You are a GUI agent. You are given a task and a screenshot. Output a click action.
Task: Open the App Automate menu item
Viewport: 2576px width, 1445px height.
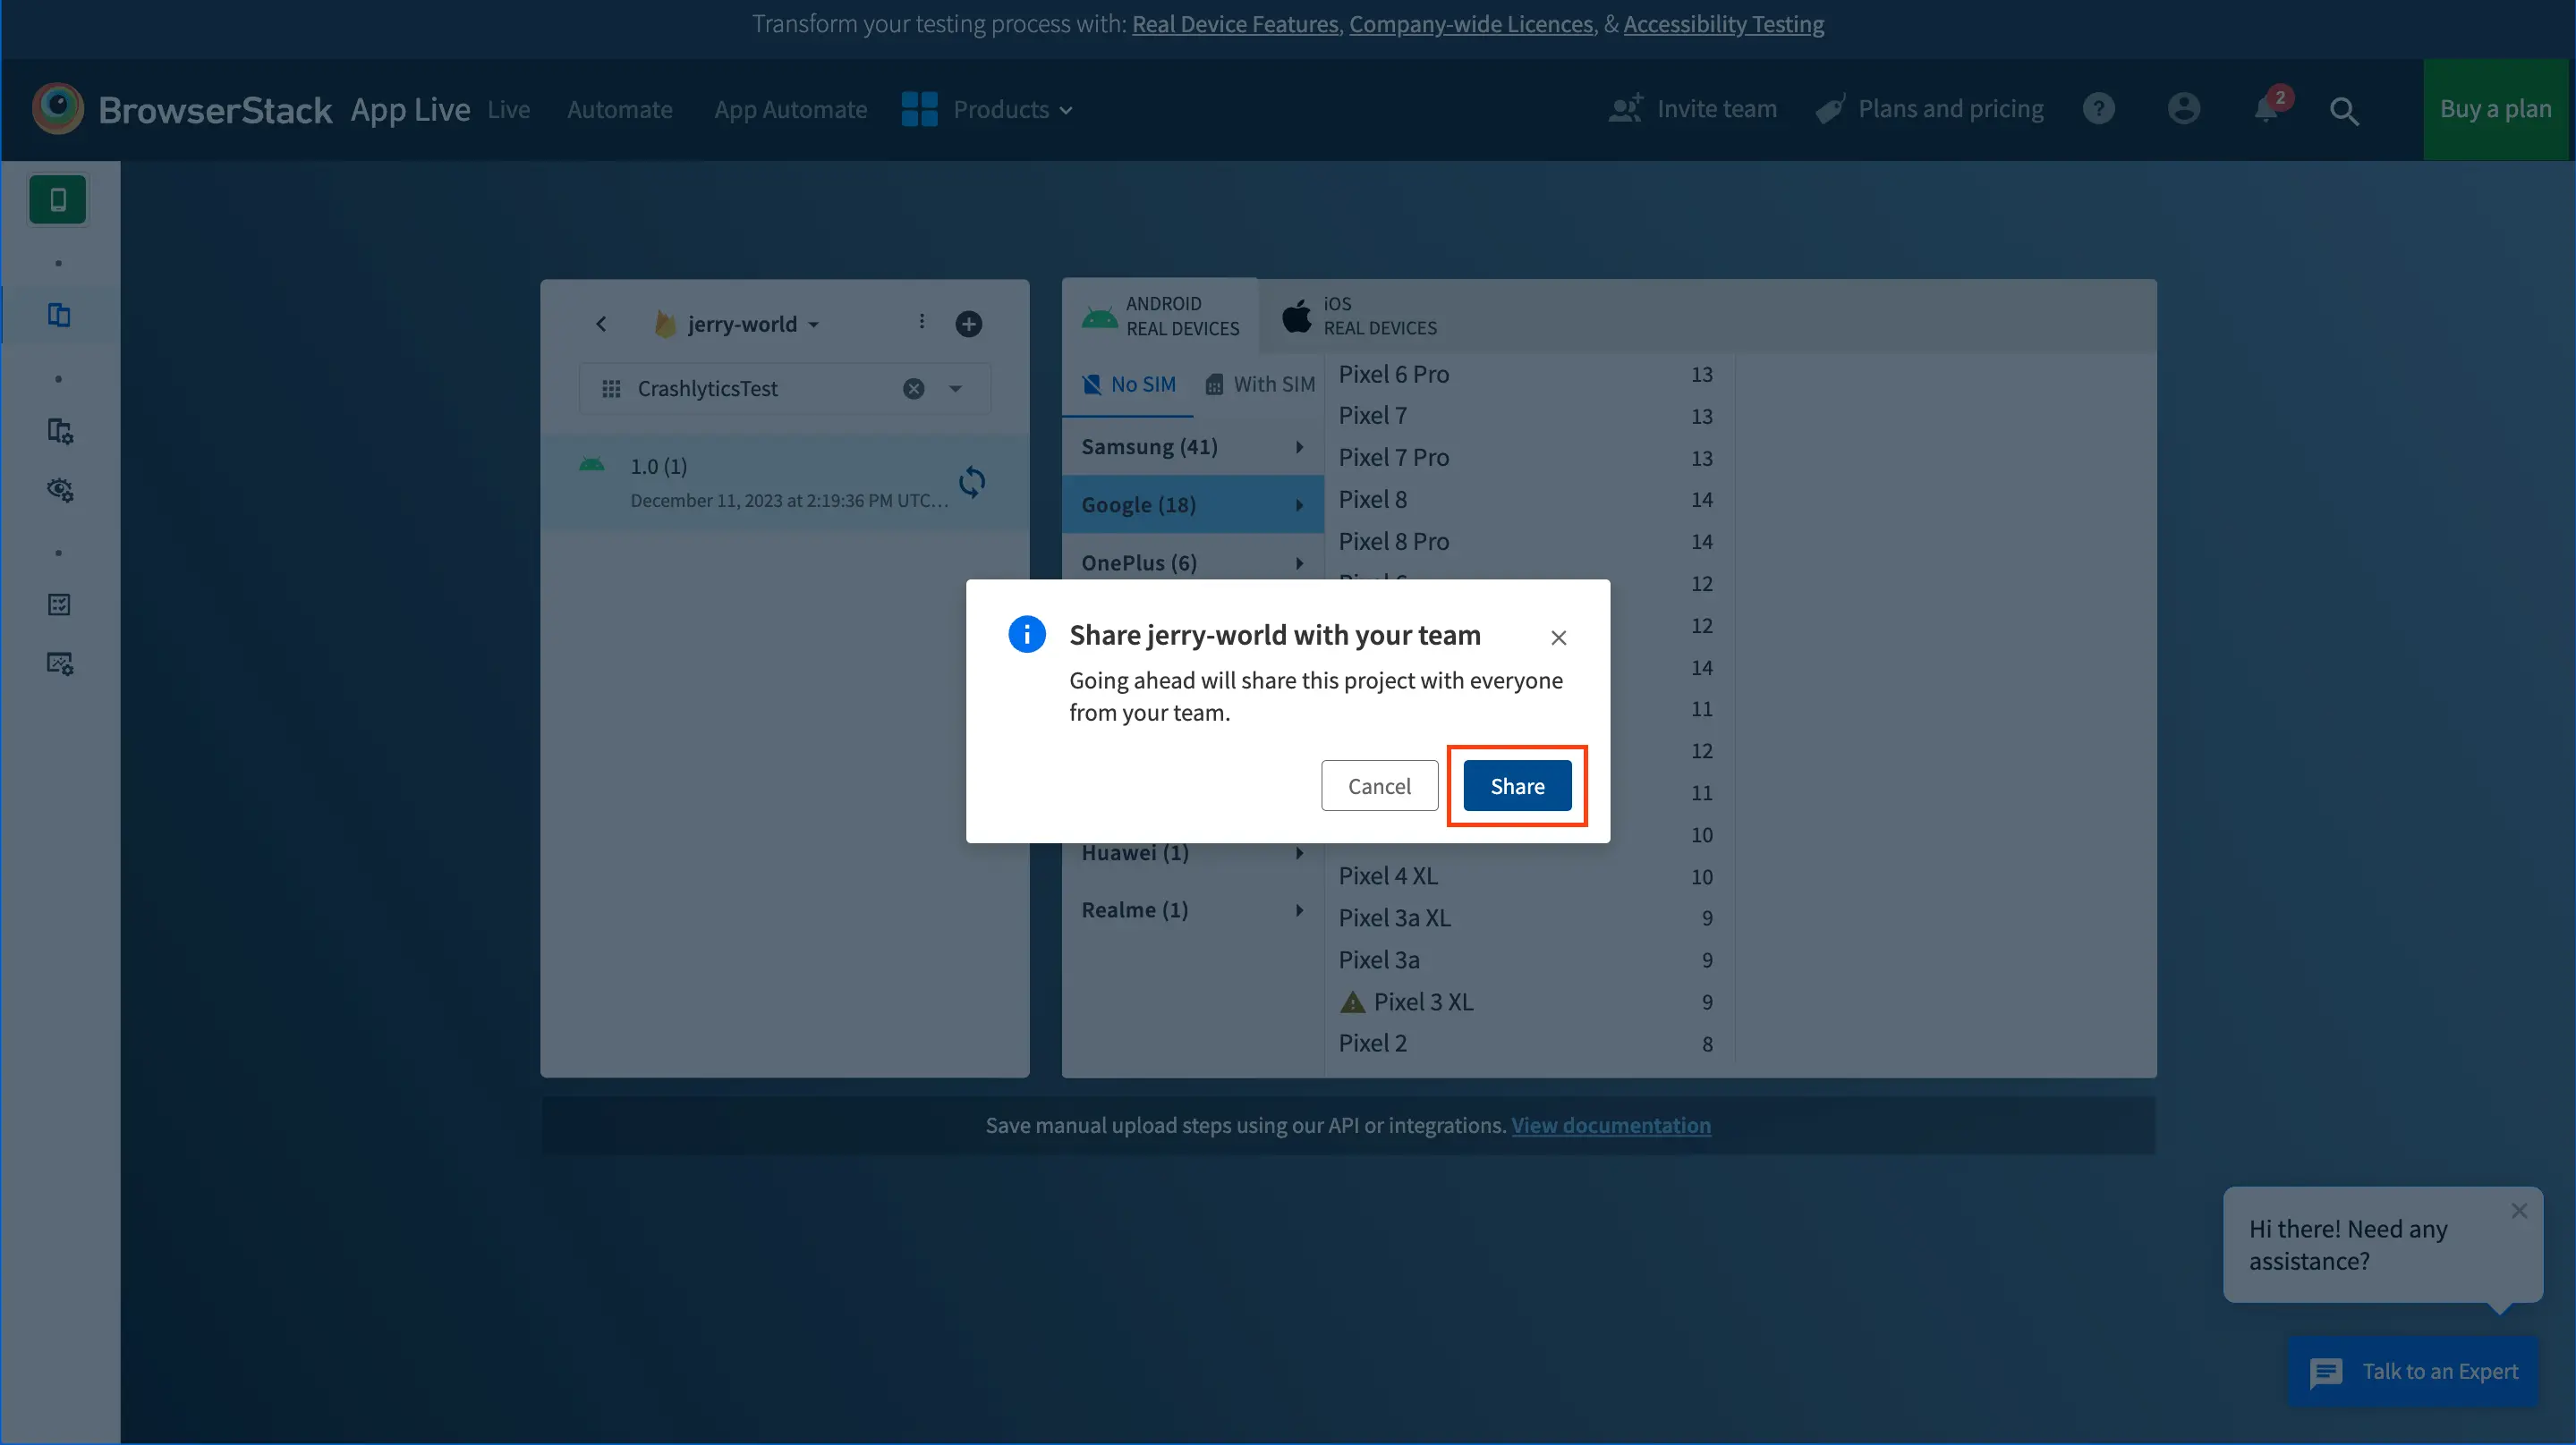[x=790, y=110]
